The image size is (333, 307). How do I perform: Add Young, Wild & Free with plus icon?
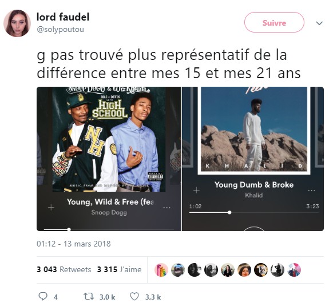[51, 207]
